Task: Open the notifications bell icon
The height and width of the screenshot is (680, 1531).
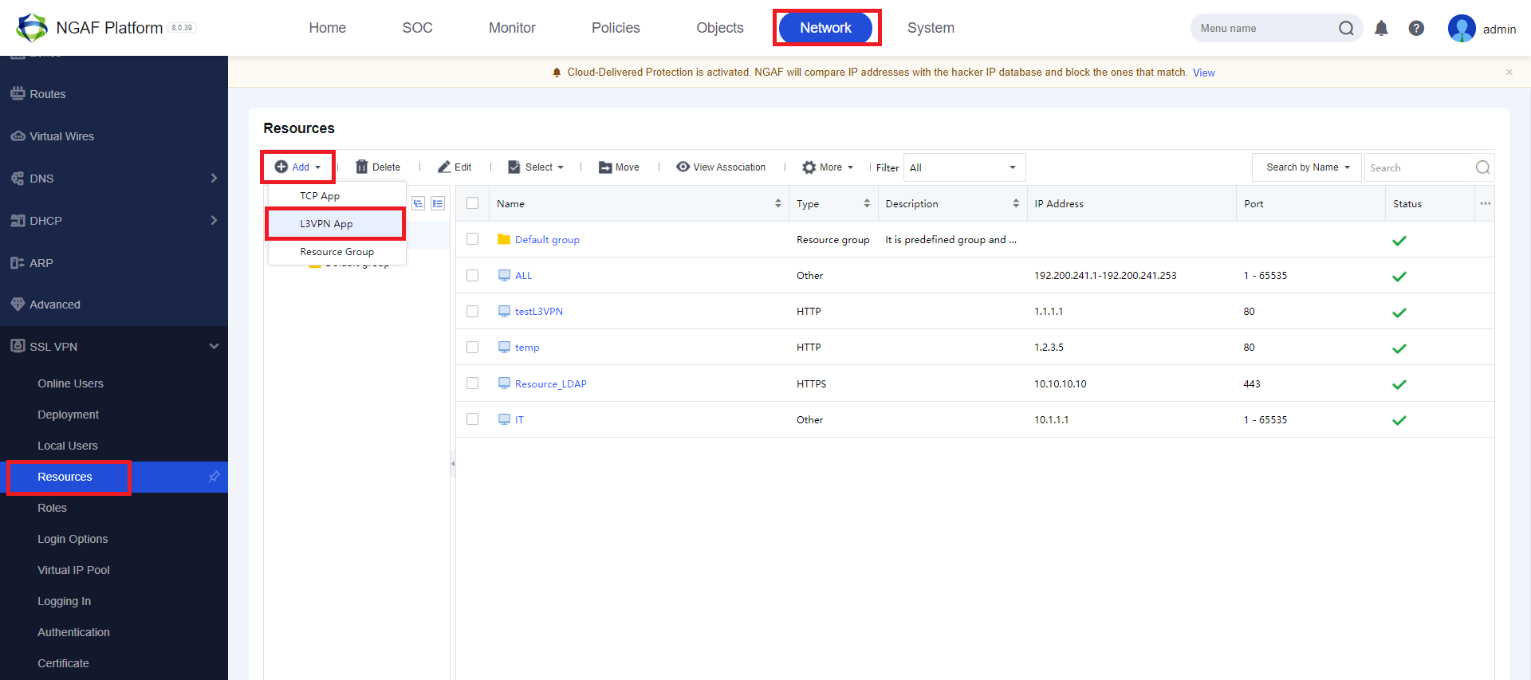Action: [1381, 29]
